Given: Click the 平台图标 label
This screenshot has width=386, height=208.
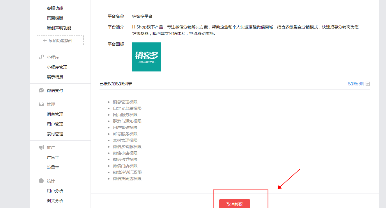Looking at the screenshot, I should (x=116, y=44).
